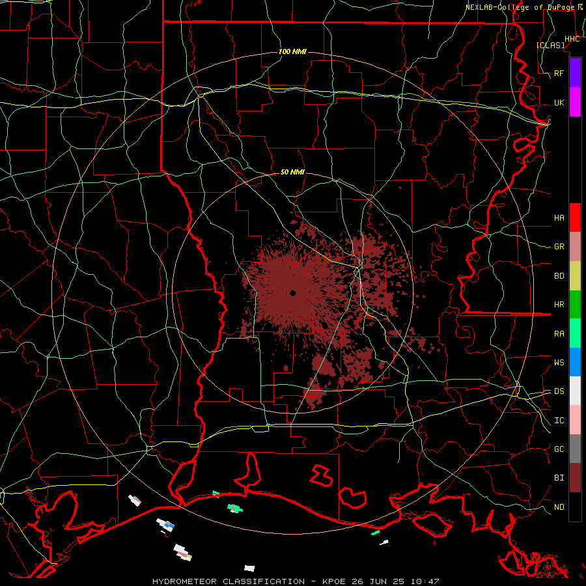Click the HHC product label

(572, 39)
